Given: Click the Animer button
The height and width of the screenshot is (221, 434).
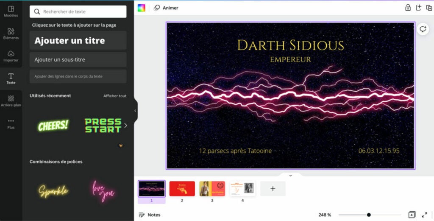Looking at the screenshot, I should tap(166, 8).
